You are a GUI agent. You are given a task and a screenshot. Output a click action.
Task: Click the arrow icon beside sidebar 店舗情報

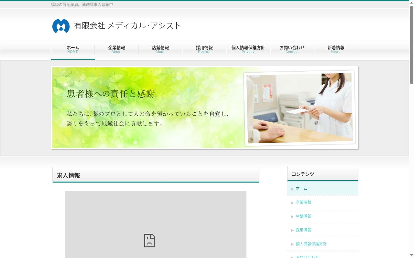[292, 217]
